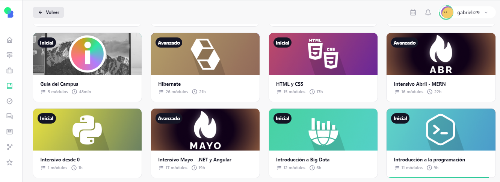Open the briefcase icon in sidebar
Viewport: 500px width, 182px height.
pyautogui.click(x=10, y=70)
